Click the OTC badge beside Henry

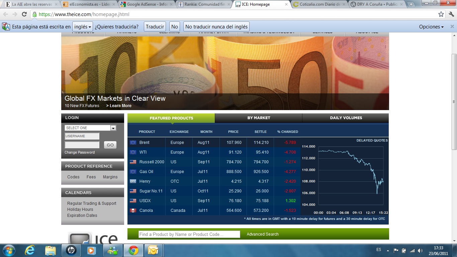[133, 181]
